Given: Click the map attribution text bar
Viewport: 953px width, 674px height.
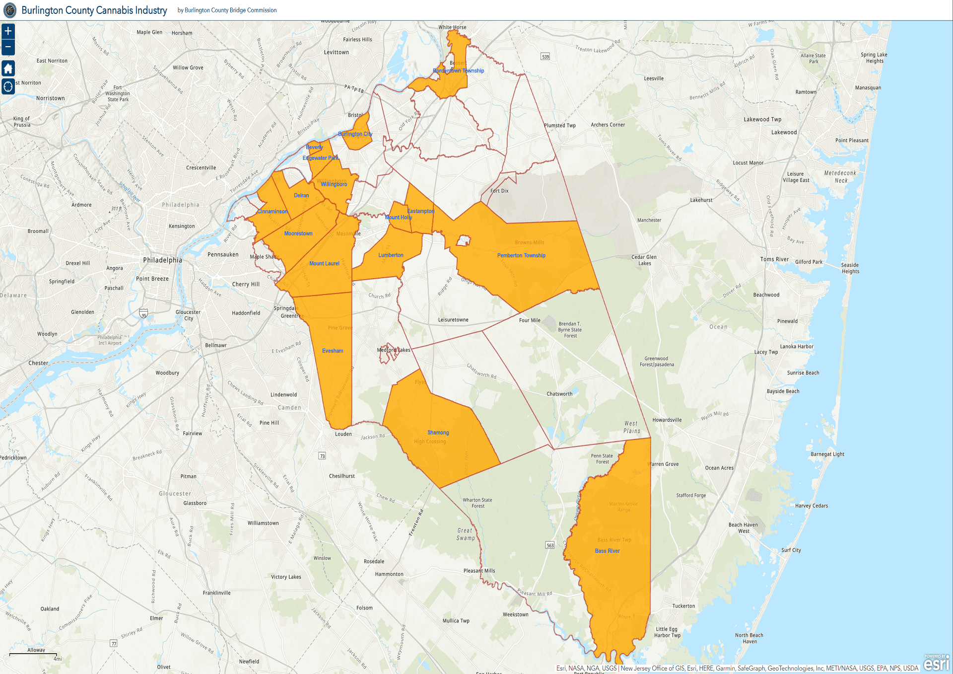Looking at the screenshot, I should (737, 669).
